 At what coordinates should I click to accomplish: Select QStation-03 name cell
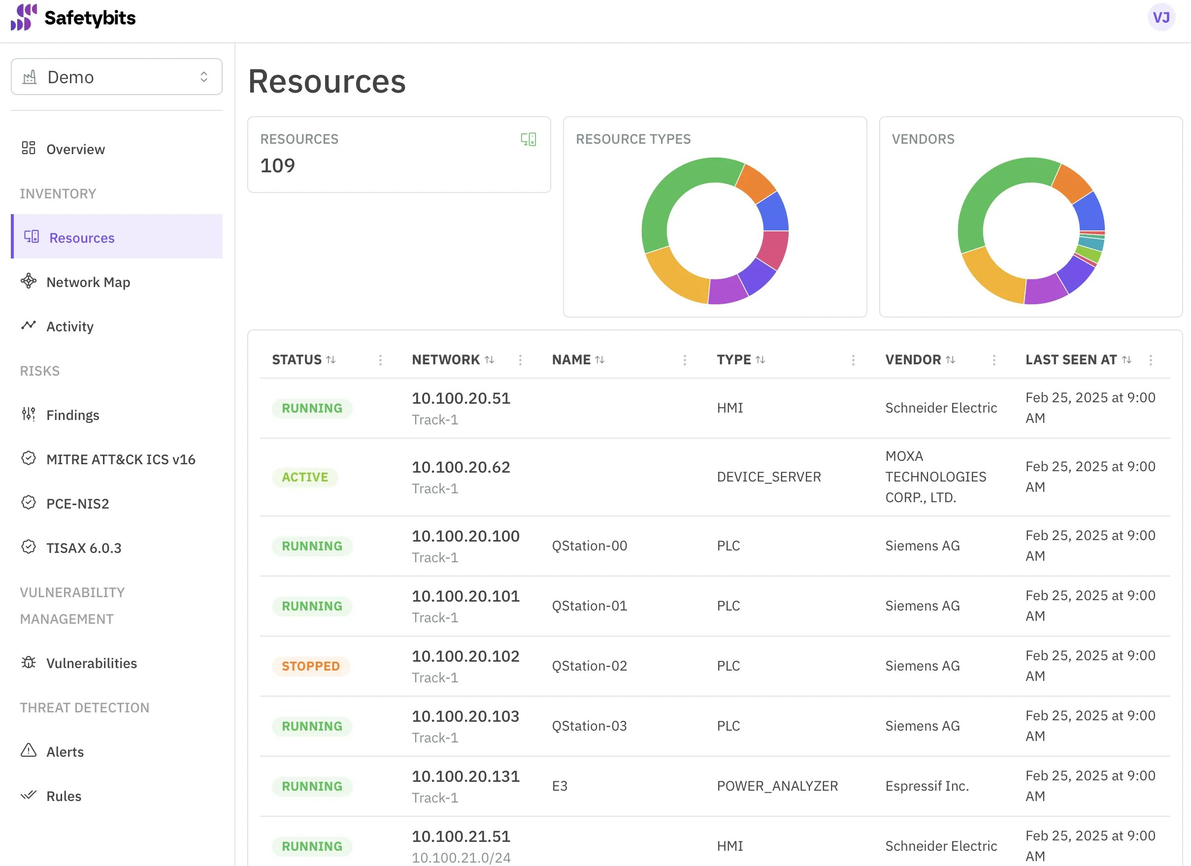point(589,726)
